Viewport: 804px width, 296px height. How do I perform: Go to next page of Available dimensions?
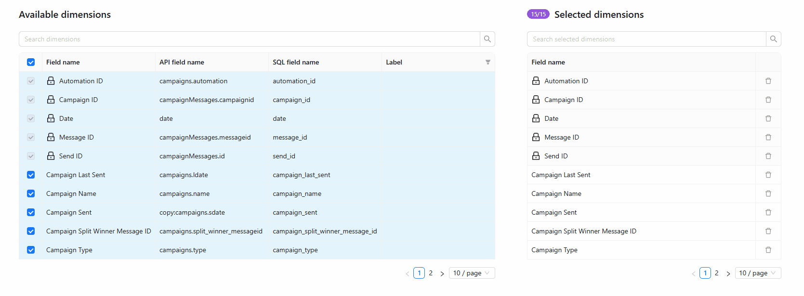point(442,273)
